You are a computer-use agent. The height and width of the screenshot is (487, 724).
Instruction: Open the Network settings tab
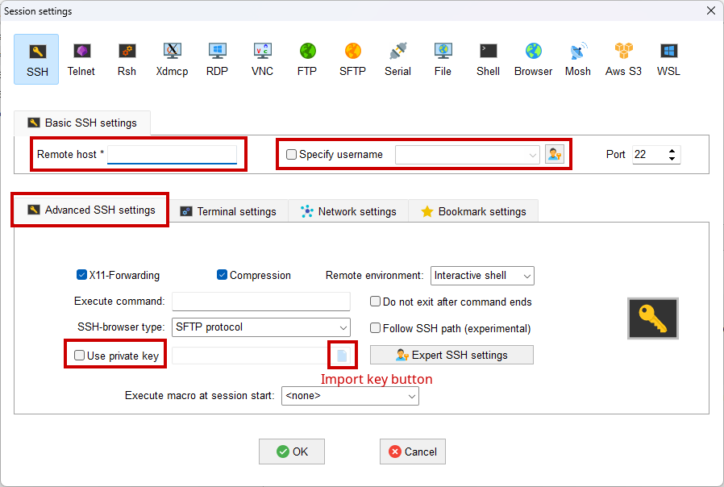click(348, 211)
